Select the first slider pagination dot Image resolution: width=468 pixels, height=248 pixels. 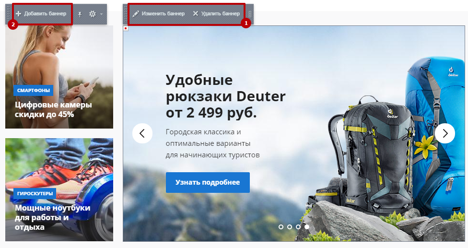[281, 227]
